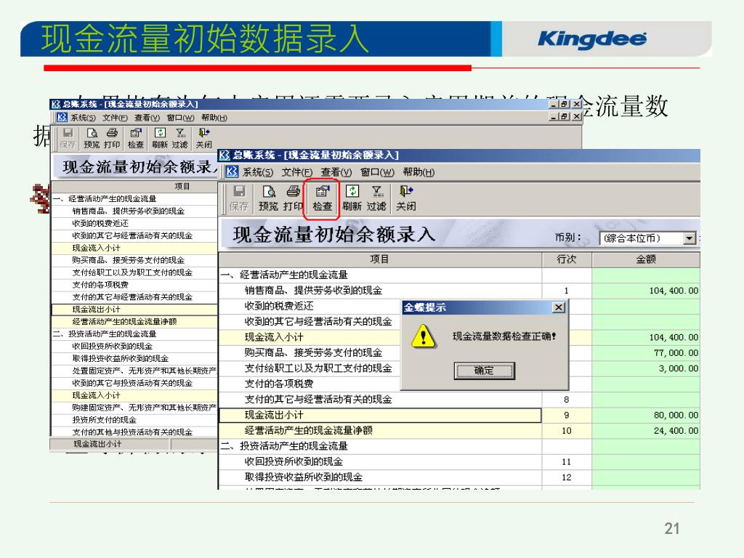Open 系统(S) menu in back window
The height and width of the screenshot is (558, 744).
point(83,118)
